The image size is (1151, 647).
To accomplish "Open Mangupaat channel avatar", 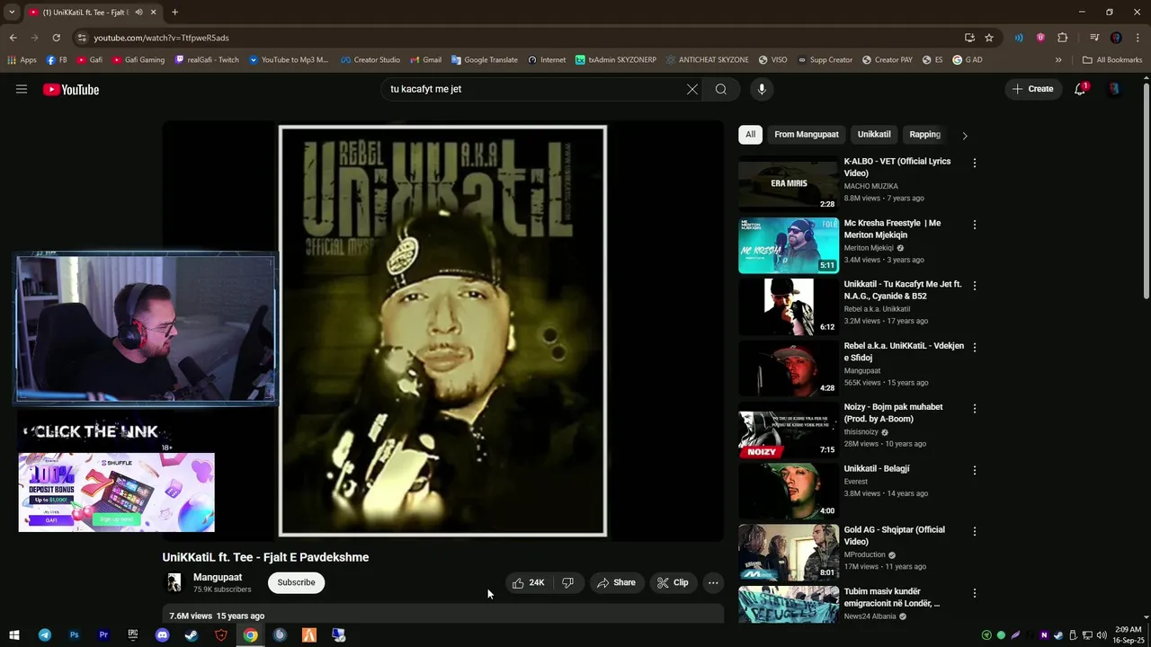I will pos(174,582).
